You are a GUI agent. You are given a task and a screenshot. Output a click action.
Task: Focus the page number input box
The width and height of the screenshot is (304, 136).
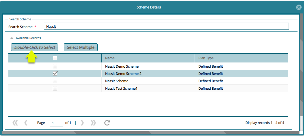(56, 123)
